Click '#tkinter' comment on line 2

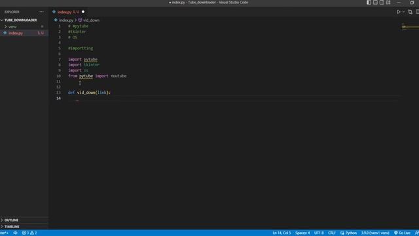point(77,31)
